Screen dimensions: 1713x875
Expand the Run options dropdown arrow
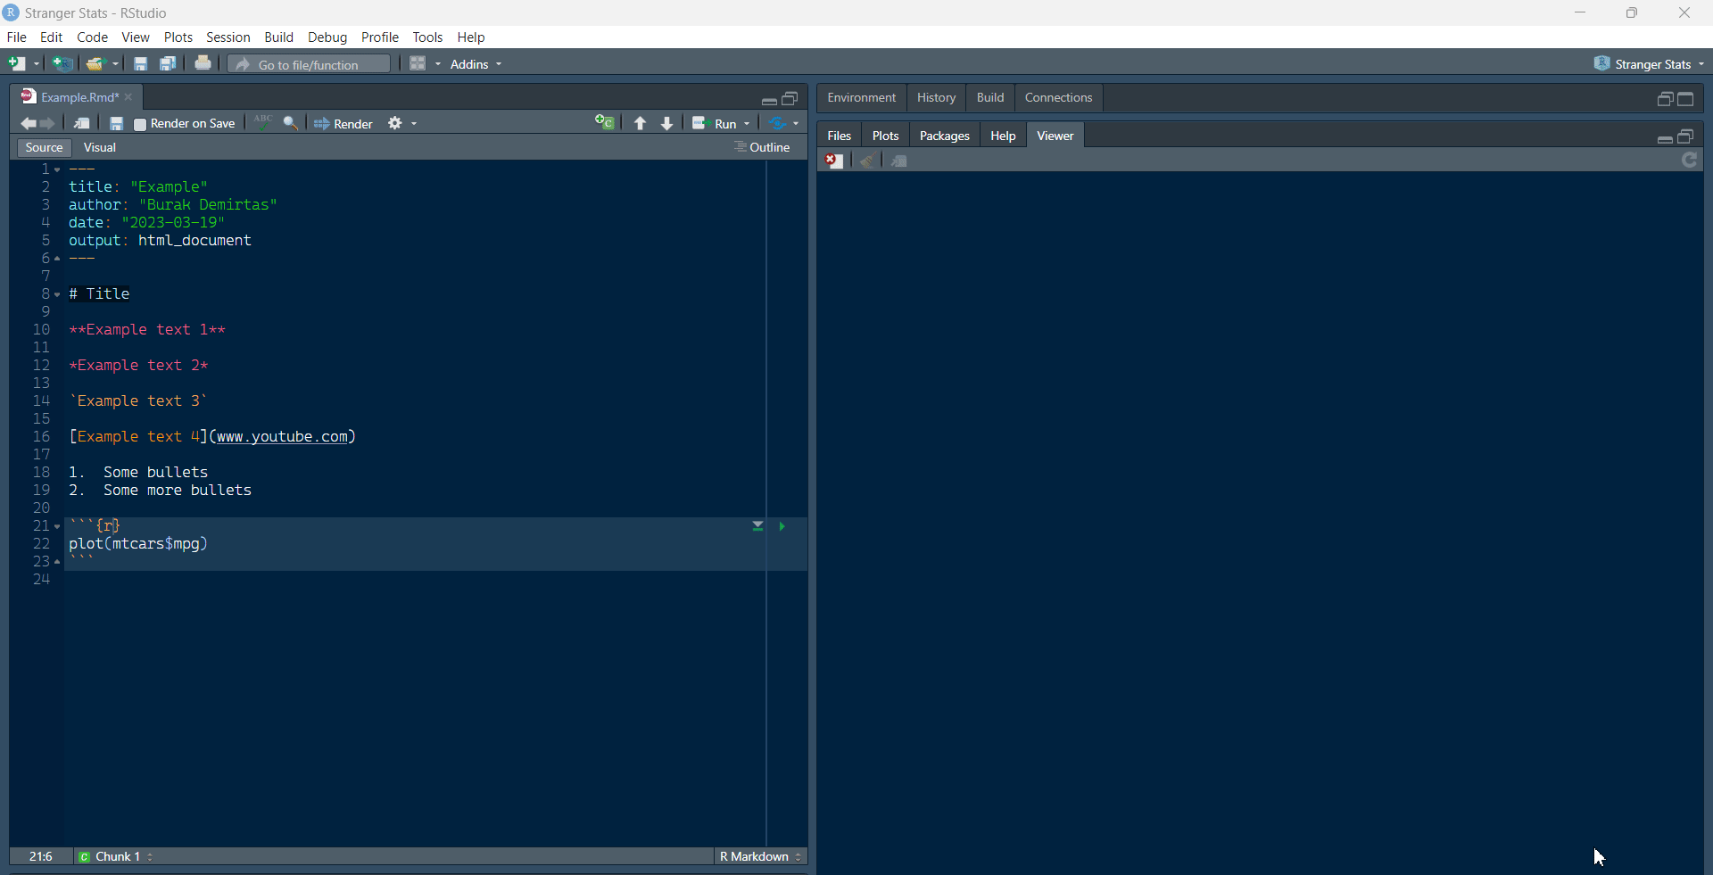747,124
